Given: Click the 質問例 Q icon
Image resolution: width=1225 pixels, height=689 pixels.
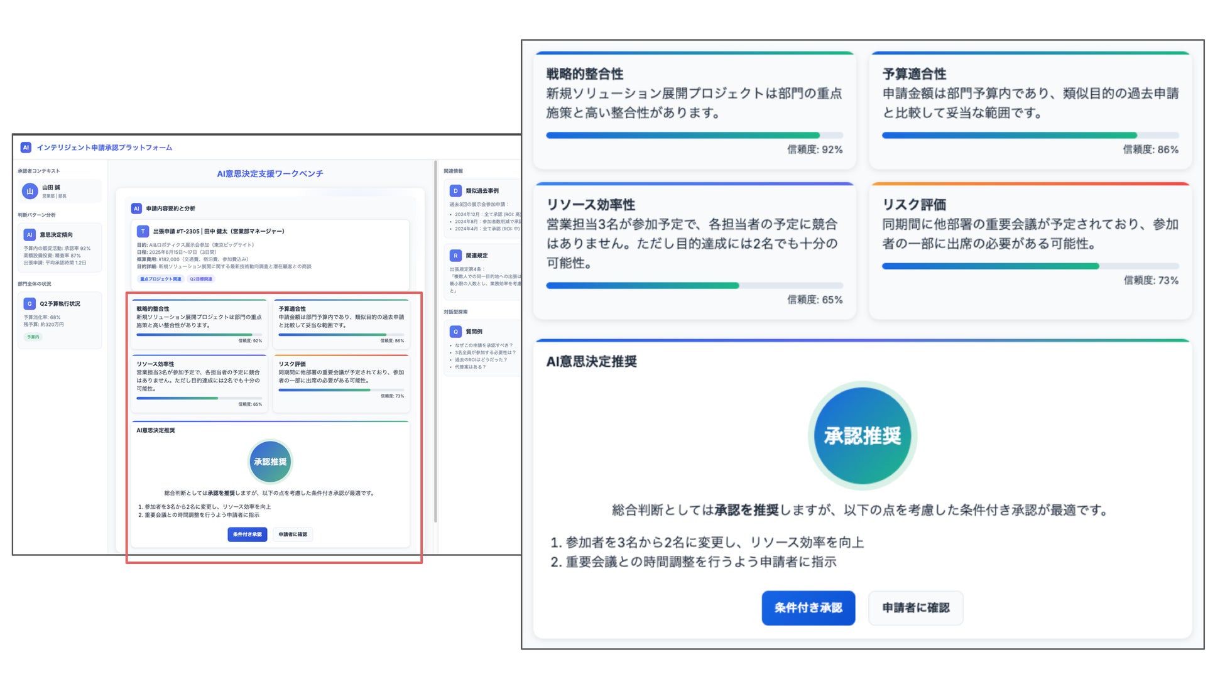Looking at the screenshot, I should click(x=455, y=332).
